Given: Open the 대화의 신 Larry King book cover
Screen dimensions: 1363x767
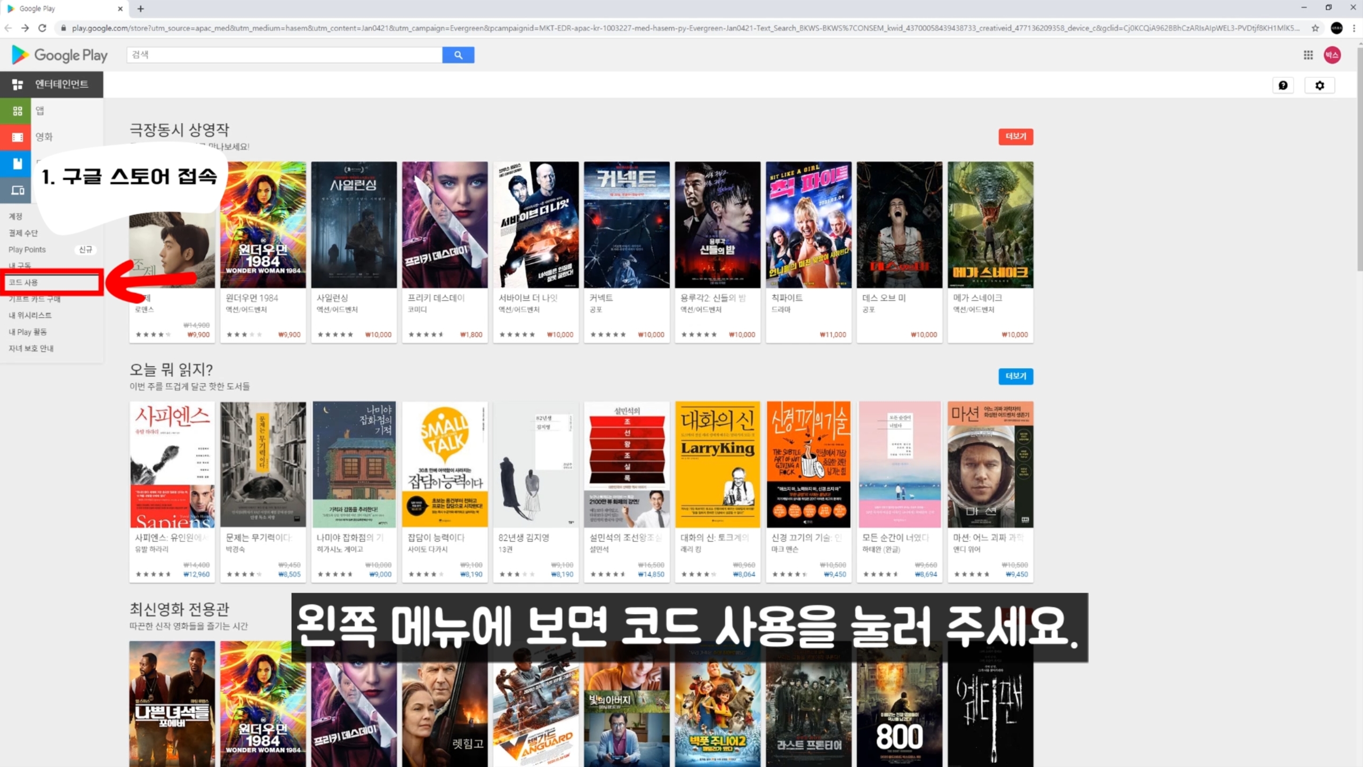Looking at the screenshot, I should click(x=718, y=465).
